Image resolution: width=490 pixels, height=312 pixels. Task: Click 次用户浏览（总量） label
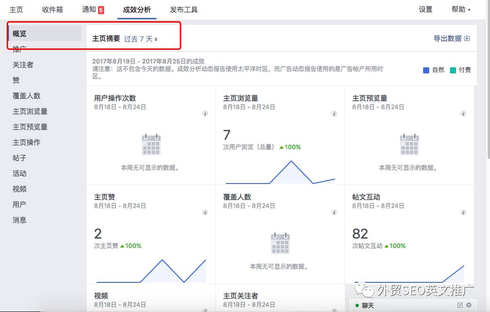pyautogui.click(x=249, y=147)
